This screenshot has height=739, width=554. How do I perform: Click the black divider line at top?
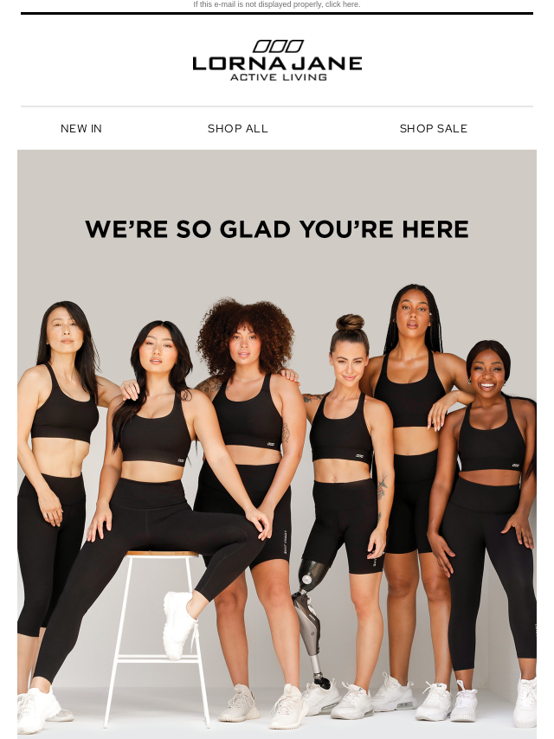click(277, 13)
